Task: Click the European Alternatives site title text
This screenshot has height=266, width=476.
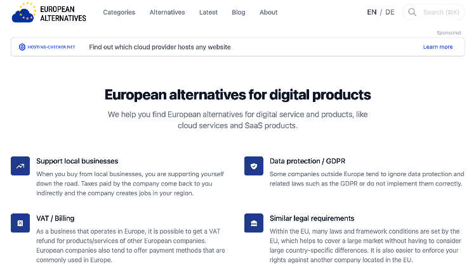Action: coord(62,13)
